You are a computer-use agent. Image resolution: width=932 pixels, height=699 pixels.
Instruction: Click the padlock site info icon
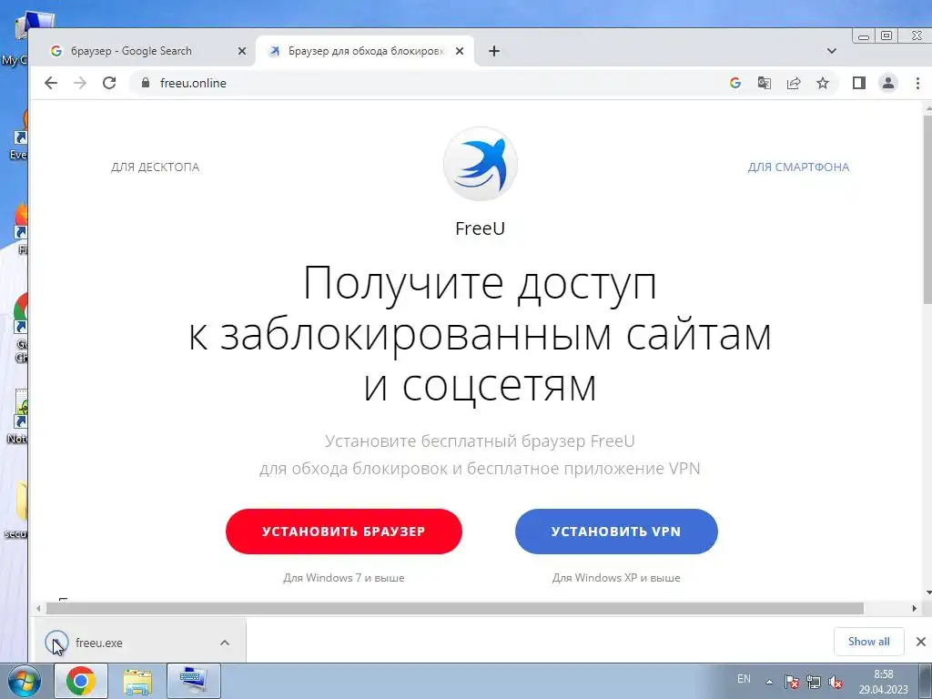tap(146, 83)
